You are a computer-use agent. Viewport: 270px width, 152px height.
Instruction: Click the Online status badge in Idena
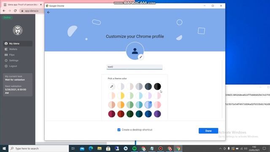click(x=7, y=17)
